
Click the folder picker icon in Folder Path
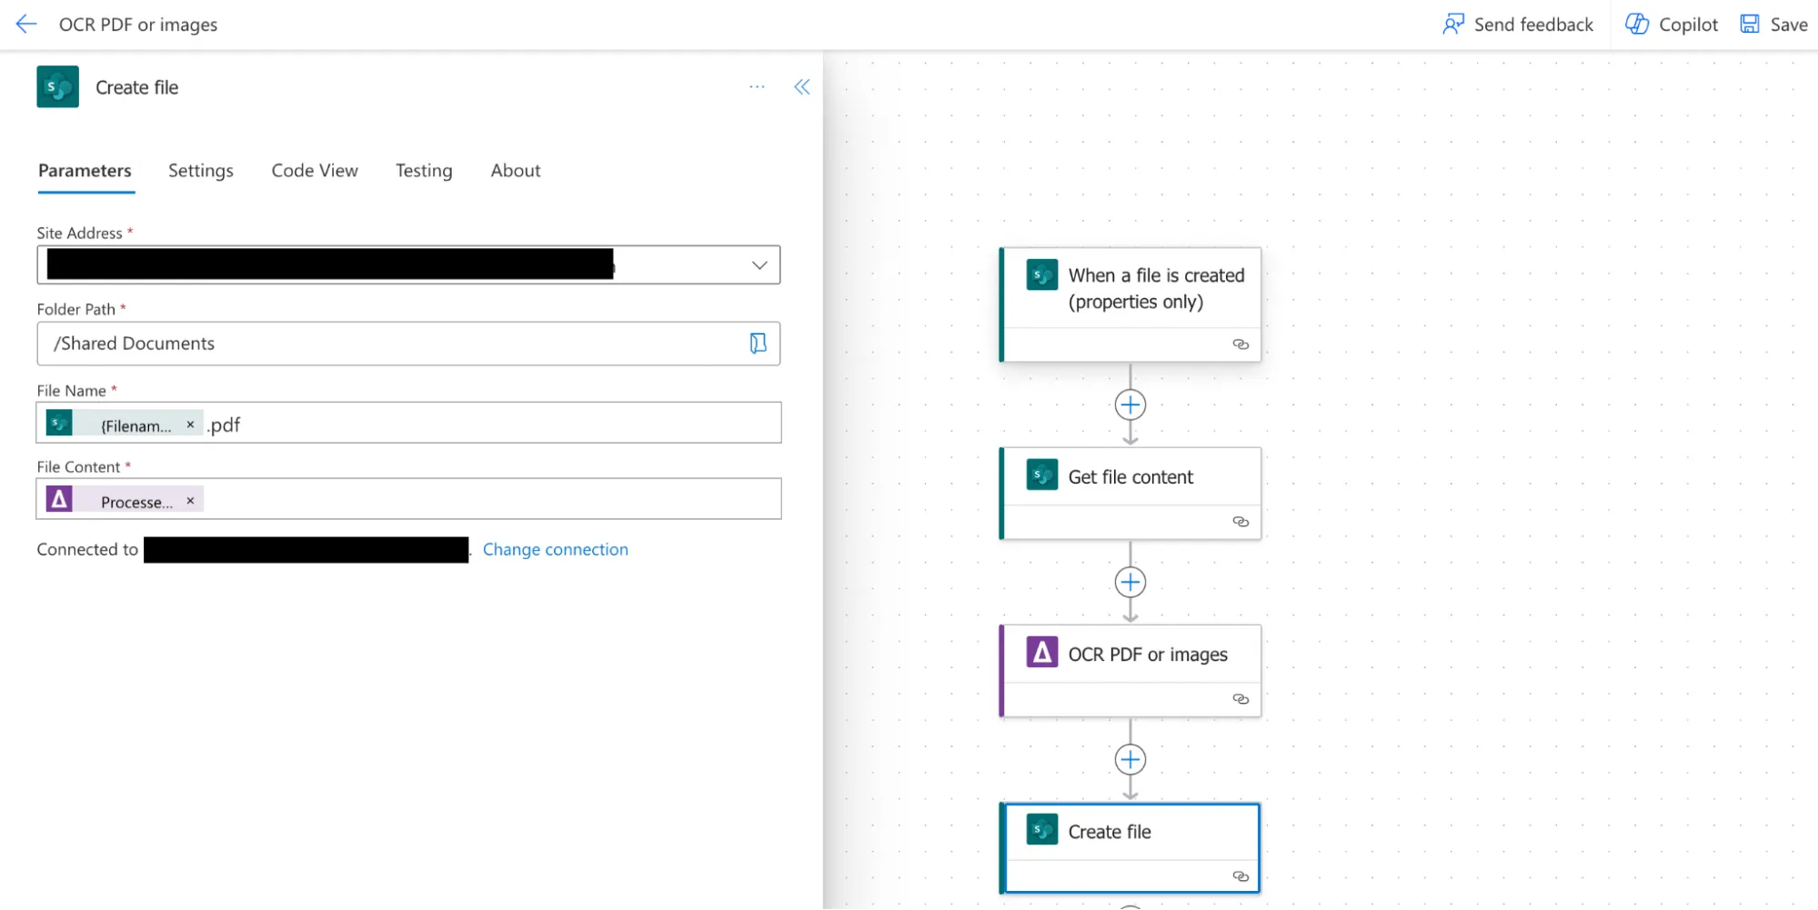click(x=758, y=344)
